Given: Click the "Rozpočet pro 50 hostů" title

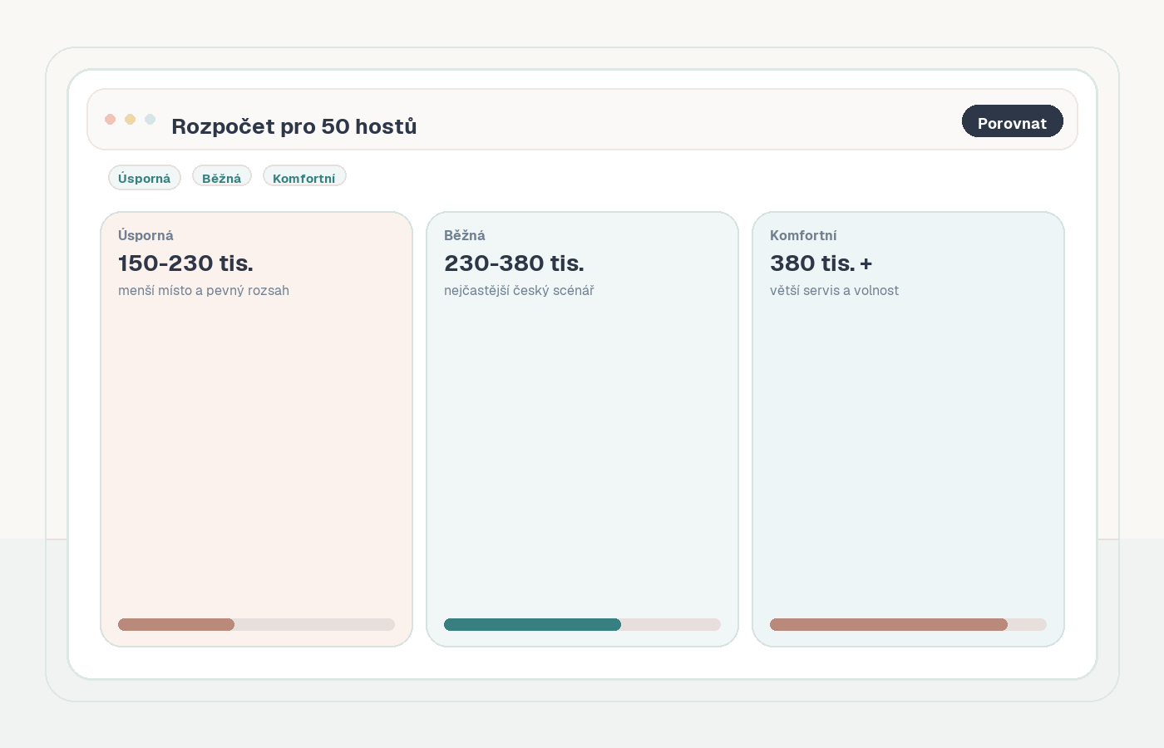Looking at the screenshot, I should [x=293, y=126].
